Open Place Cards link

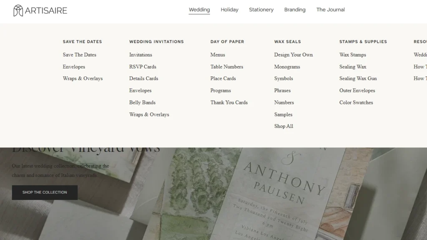click(223, 78)
